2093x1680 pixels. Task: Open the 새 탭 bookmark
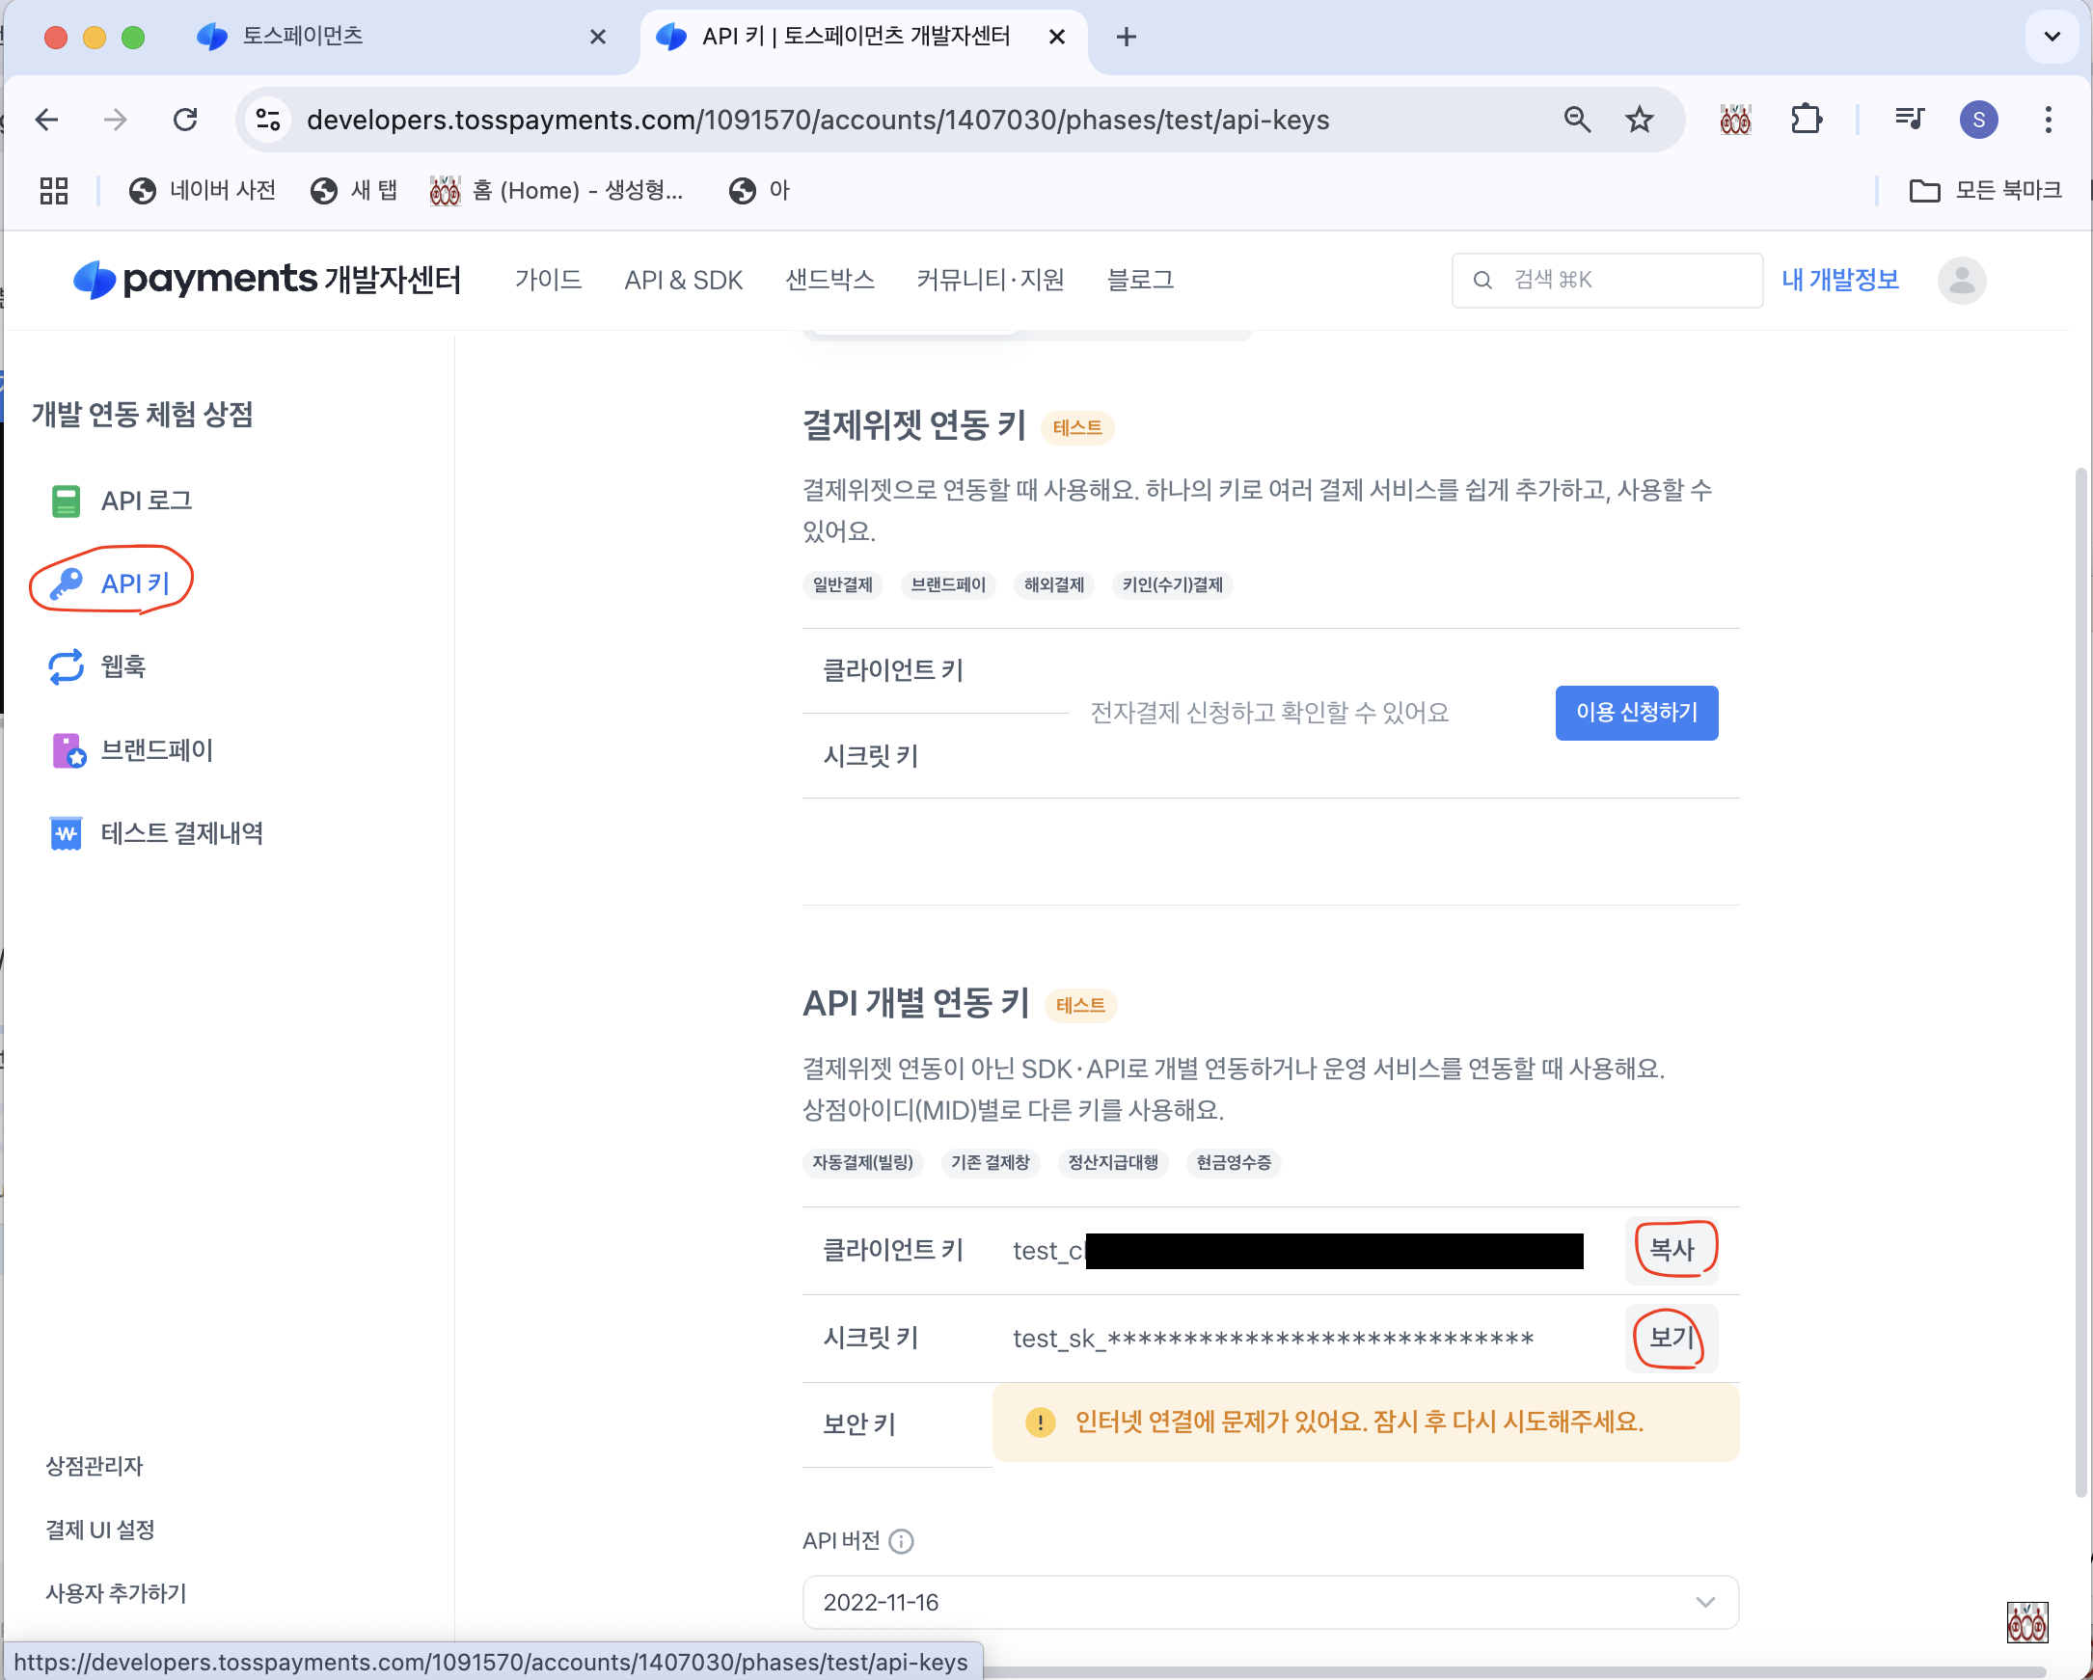click(353, 190)
